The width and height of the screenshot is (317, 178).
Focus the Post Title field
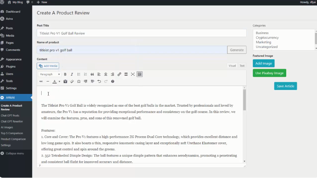tap(141, 33)
